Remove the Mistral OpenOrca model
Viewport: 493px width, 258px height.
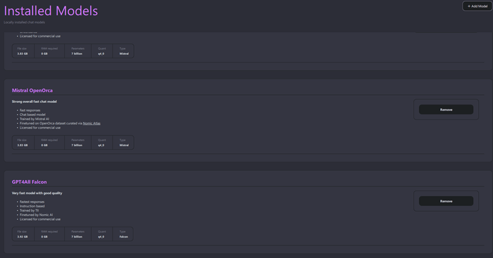446,109
